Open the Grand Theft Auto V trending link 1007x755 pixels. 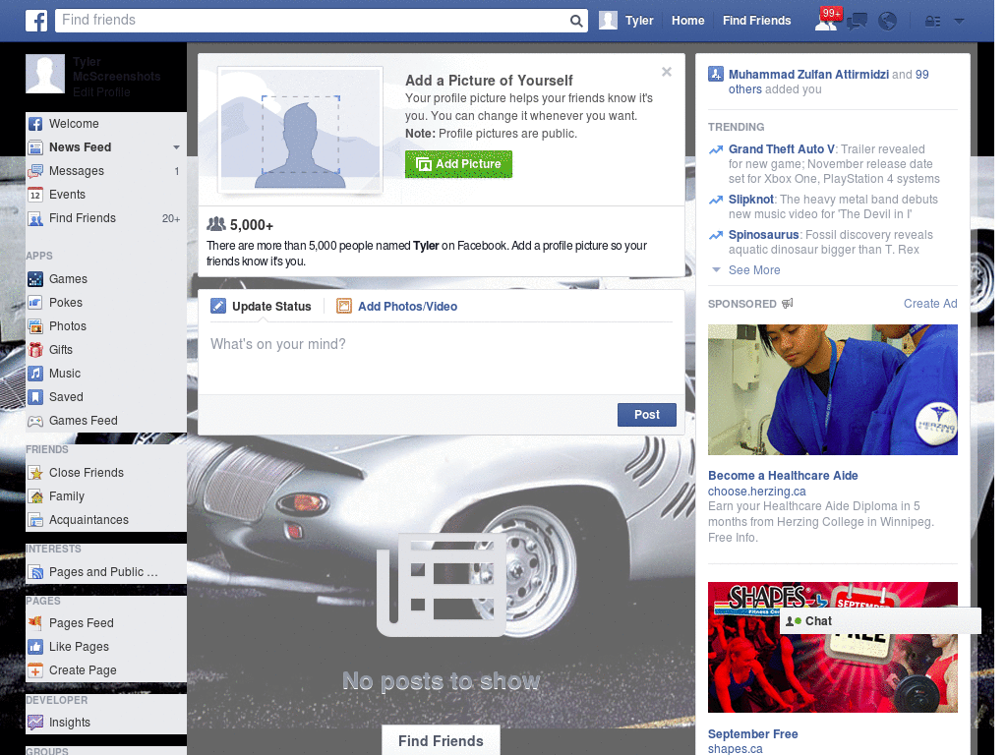point(782,149)
